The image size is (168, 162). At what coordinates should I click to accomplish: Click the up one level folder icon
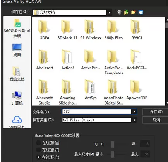pyautogui.click(x=126, y=12)
